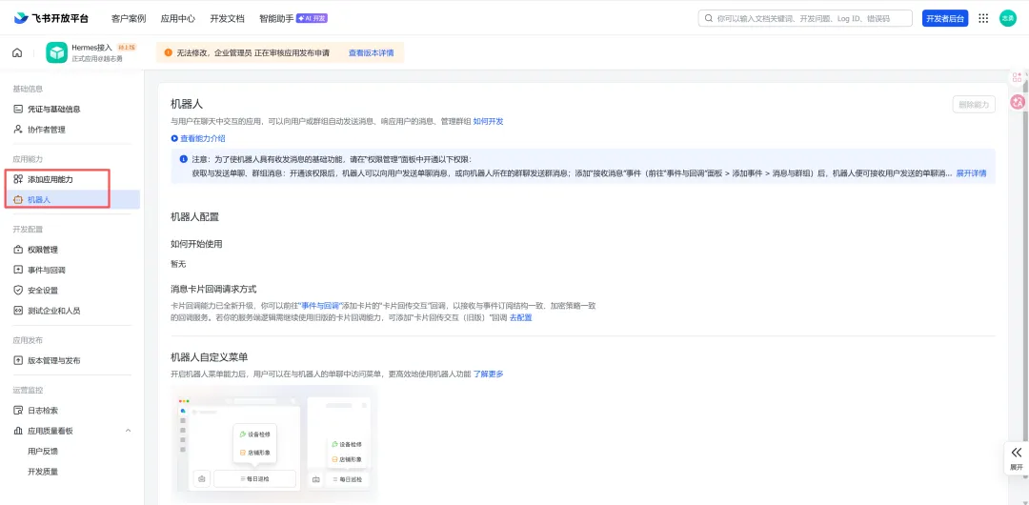
Task: Click the bot menu preview thumbnail
Action: click(x=273, y=444)
